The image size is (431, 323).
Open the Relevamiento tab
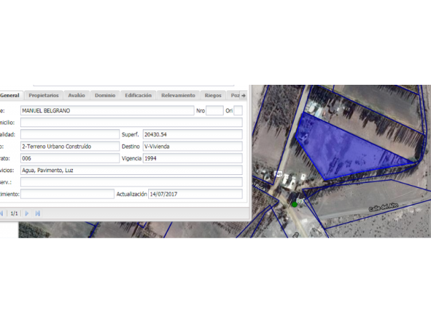click(x=178, y=96)
